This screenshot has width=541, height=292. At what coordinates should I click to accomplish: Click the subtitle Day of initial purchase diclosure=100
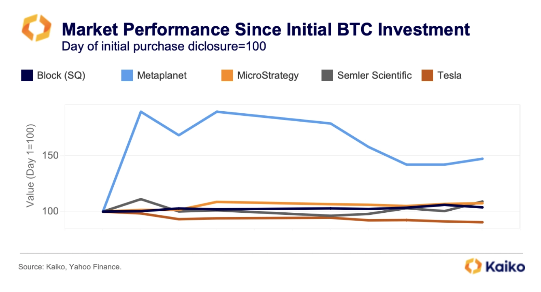(164, 47)
